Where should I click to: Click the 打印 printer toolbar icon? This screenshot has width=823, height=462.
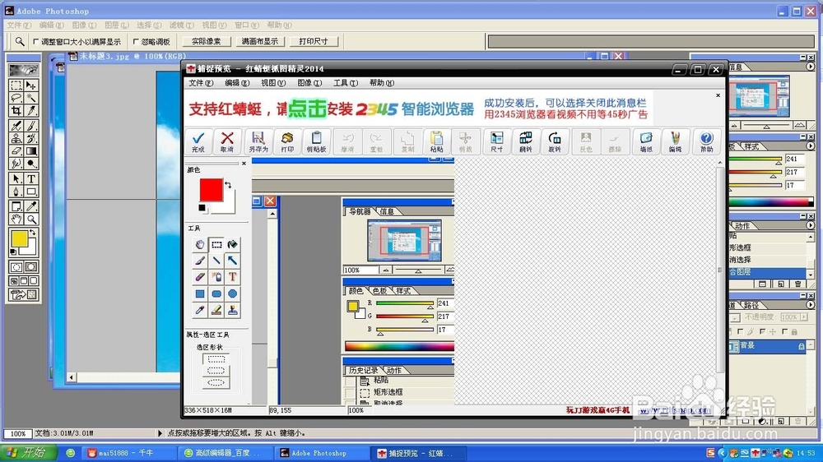coord(287,141)
